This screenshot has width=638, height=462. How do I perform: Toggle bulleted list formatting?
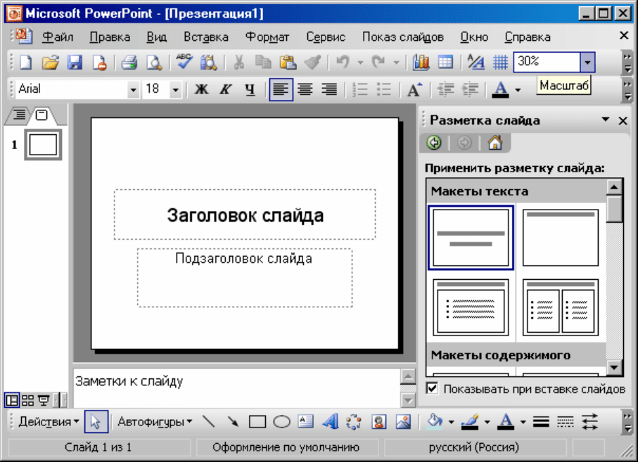coord(383,89)
